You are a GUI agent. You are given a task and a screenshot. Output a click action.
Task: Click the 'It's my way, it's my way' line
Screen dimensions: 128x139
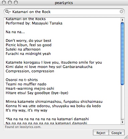point(26,110)
